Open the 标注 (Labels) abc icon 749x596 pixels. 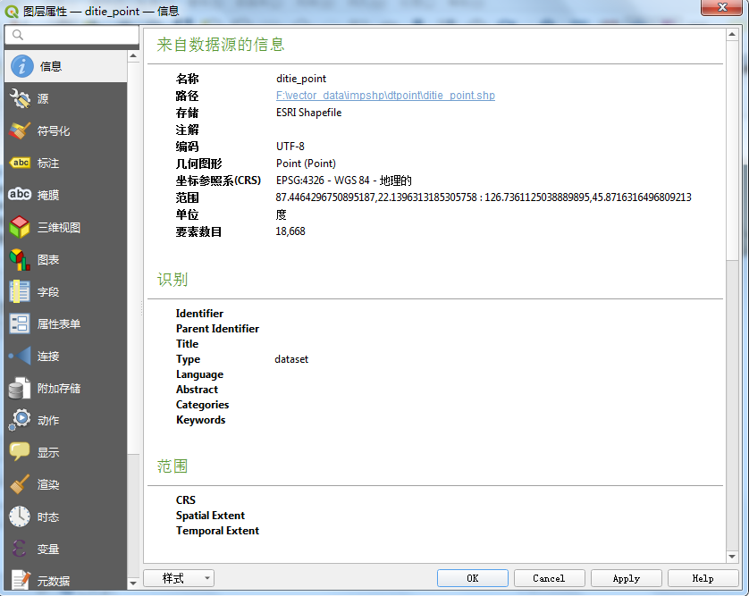(20, 163)
